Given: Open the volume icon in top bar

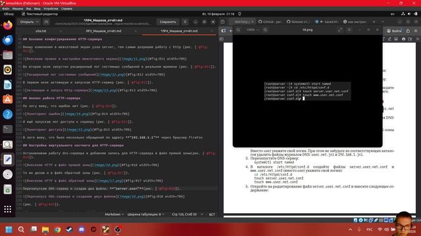Looking at the screenshot, I should click(x=409, y=14).
